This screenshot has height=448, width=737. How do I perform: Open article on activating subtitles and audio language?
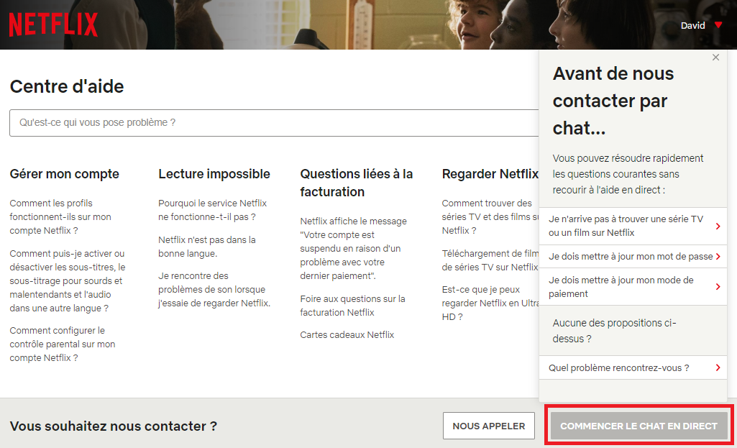pyautogui.click(x=67, y=280)
